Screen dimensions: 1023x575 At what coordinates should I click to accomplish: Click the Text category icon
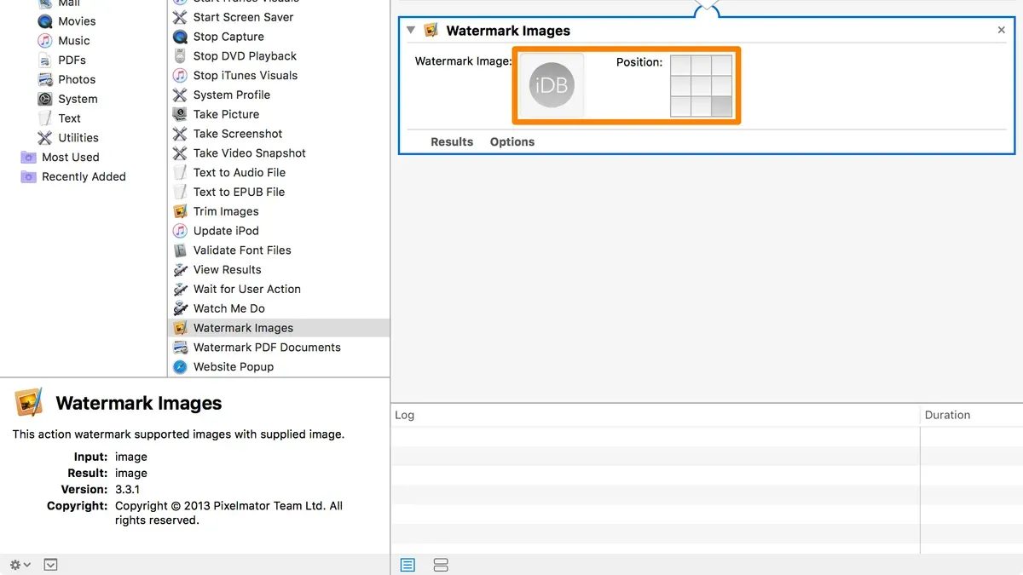tap(45, 118)
